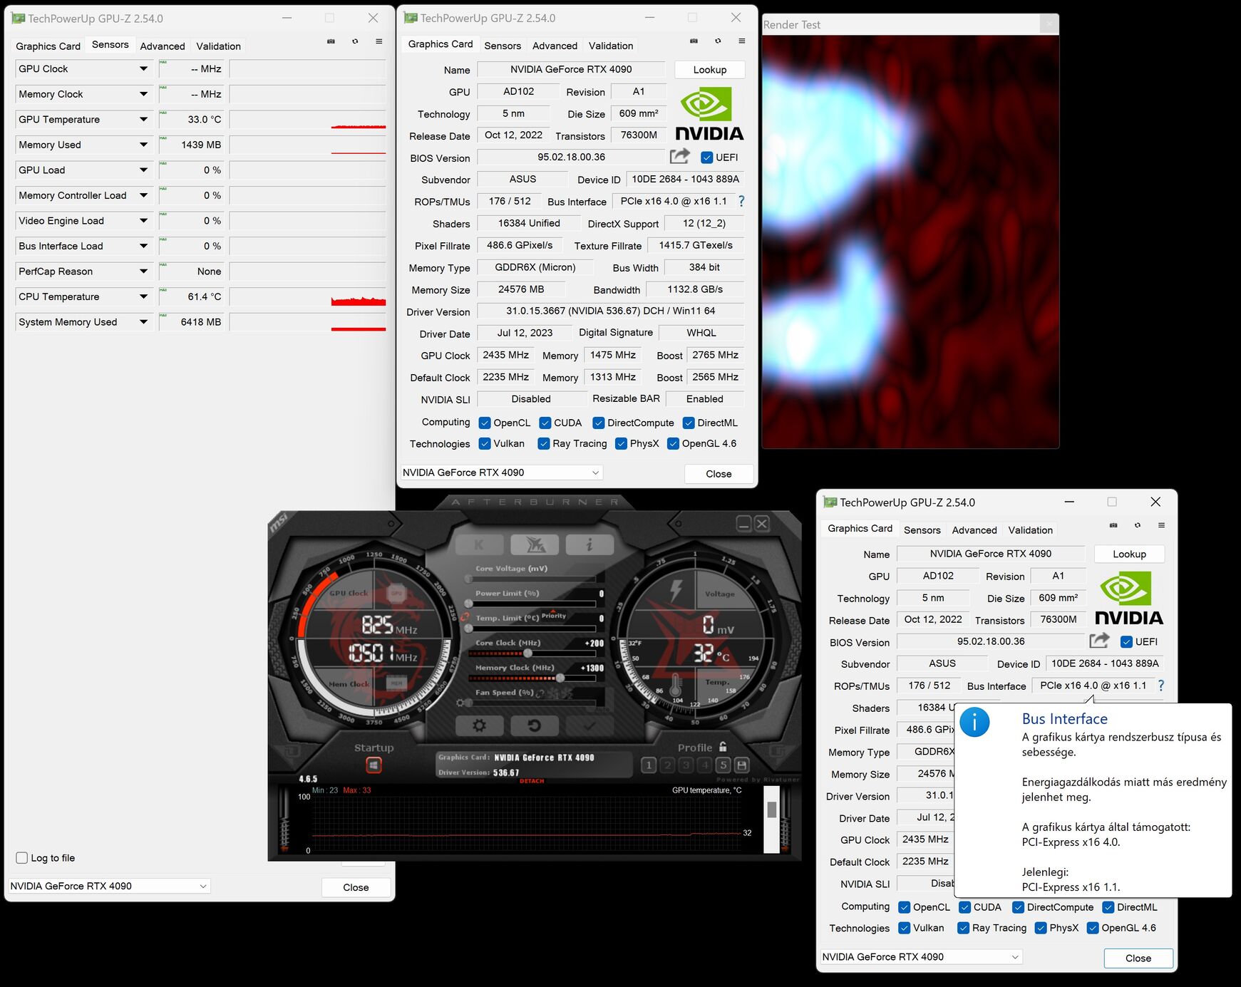This screenshot has height=987, width=1241.
Task: Toggle the Ray Tracing checkbox in GPU-Z beside Render Test
Action: (544, 444)
